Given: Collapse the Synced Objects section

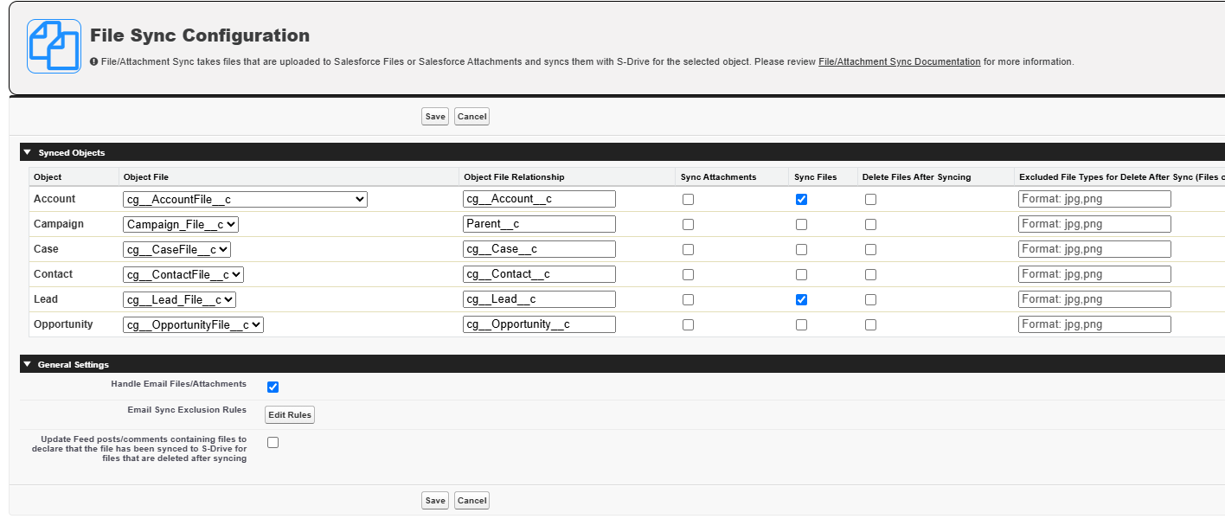Looking at the screenshot, I should click(28, 152).
